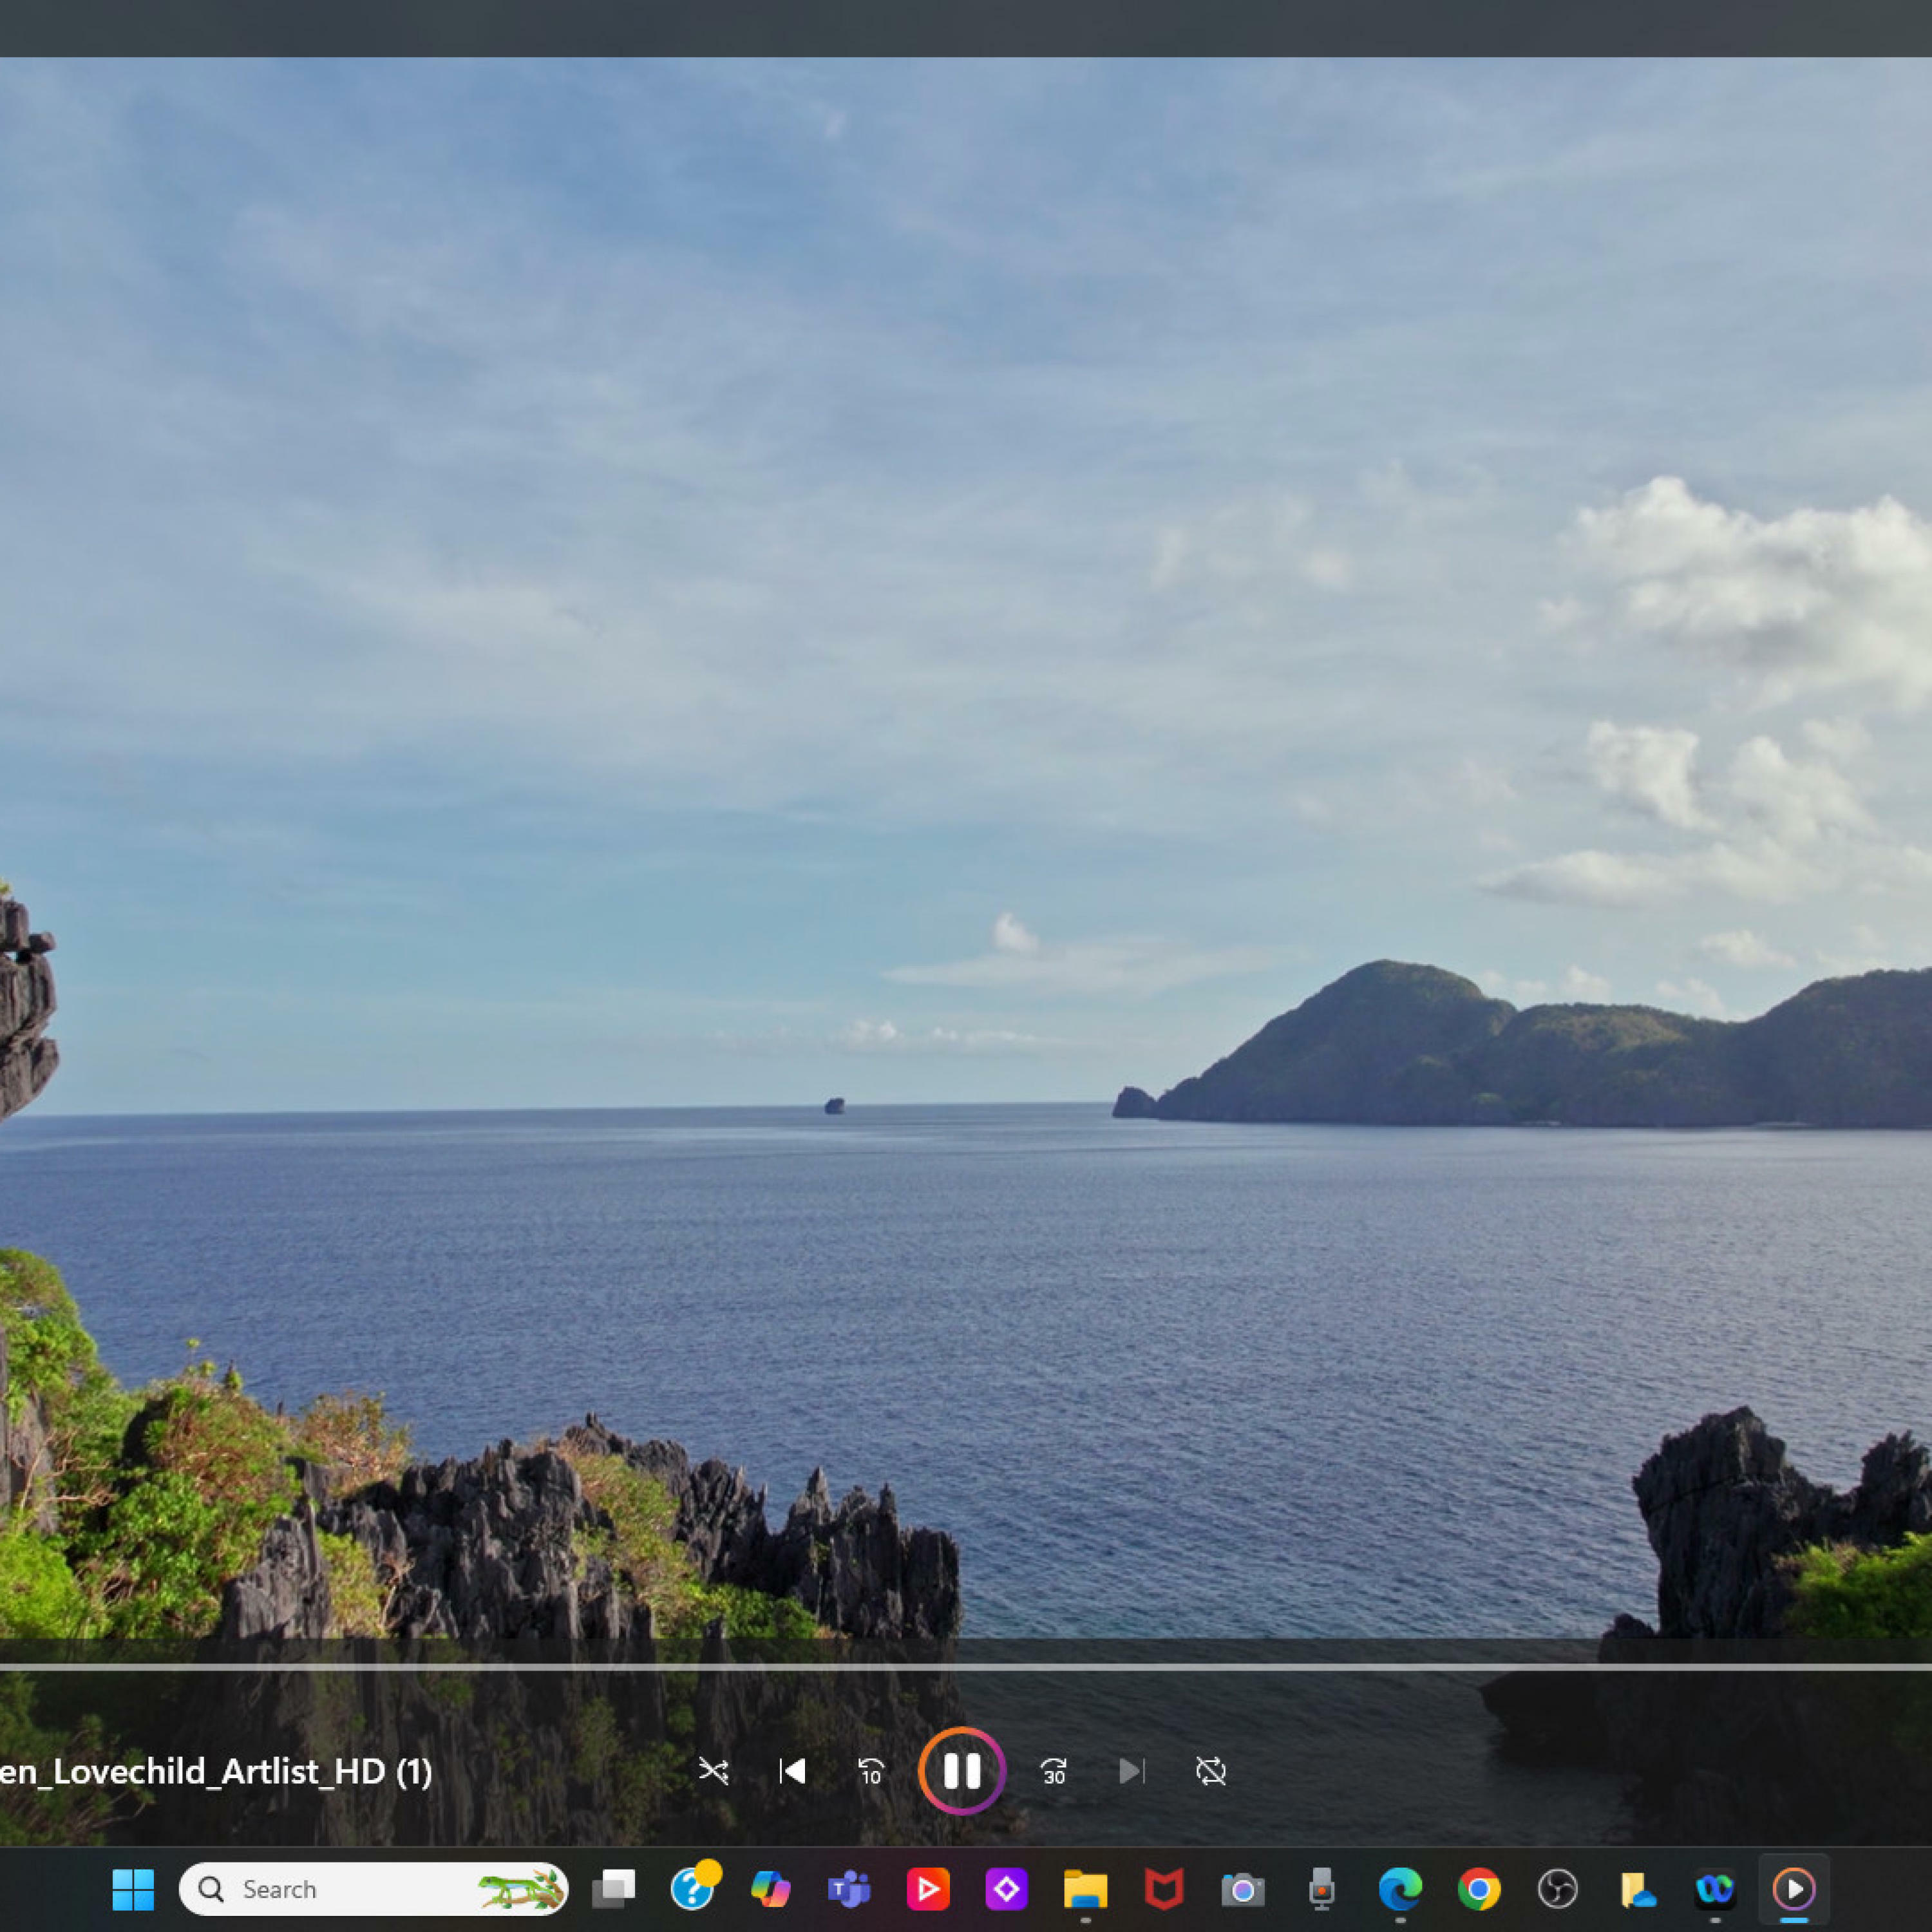Pause the video playback
Screen dimensions: 1932x1932
coord(961,1771)
